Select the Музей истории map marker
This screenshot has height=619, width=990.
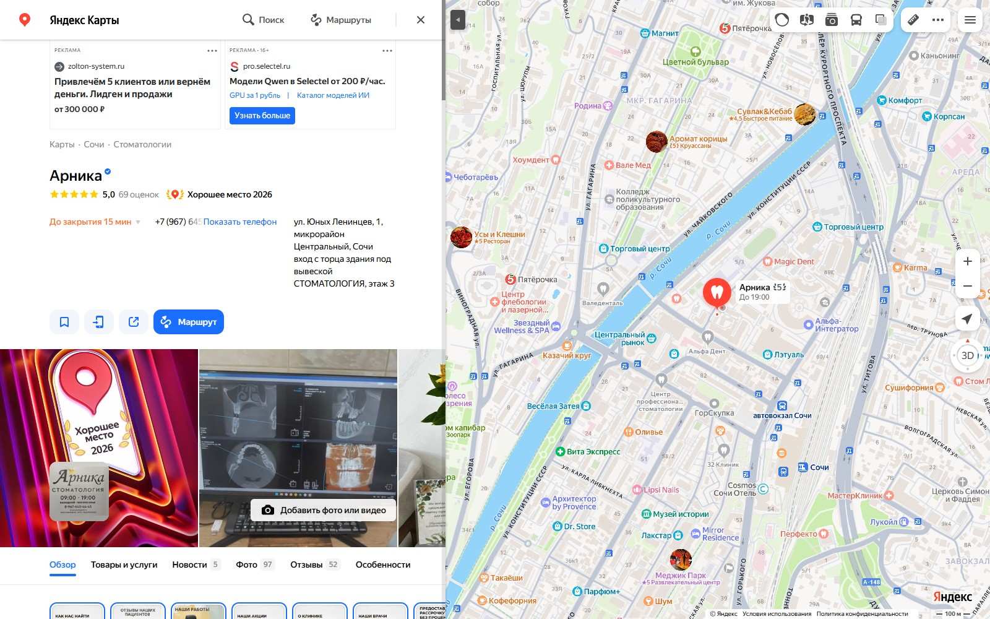[675, 514]
